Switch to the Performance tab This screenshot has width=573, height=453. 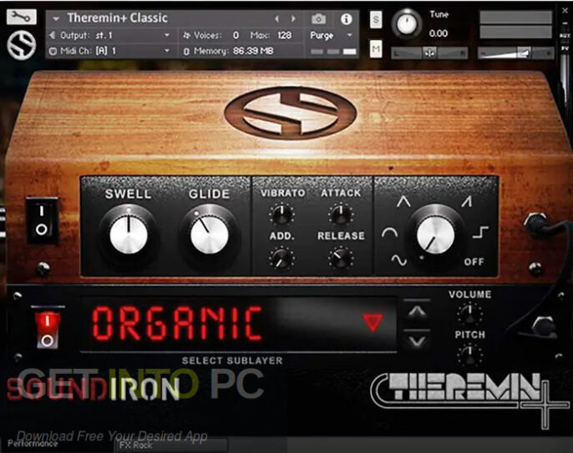(33, 444)
